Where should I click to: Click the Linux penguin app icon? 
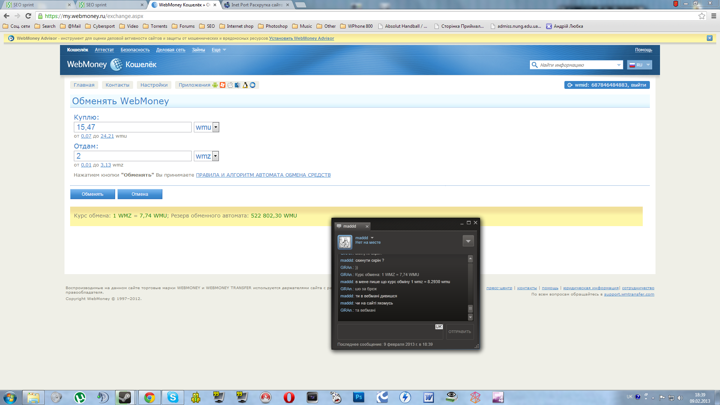coord(245,85)
